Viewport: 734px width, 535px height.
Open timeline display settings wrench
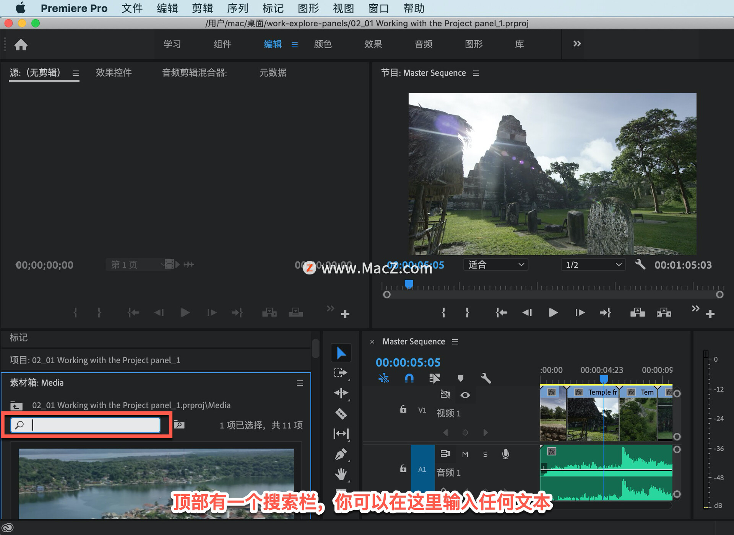[x=486, y=378]
